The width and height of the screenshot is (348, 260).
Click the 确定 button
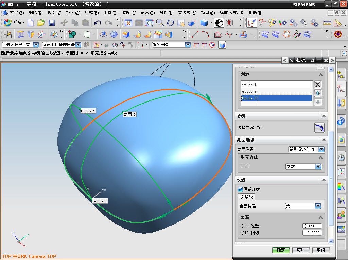click(x=281, y=250)
